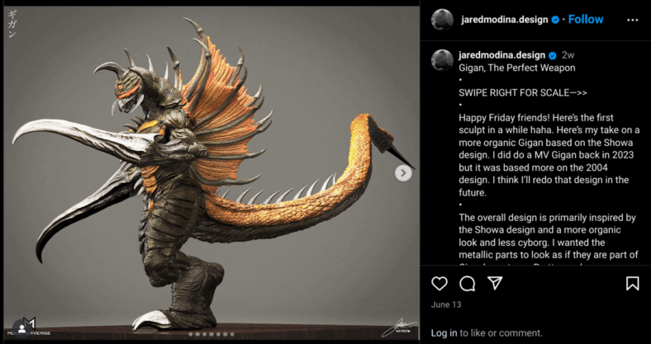Click the 2w timestamp beside the caption
This screenshot has height=344, width=651.
(568, 55)
